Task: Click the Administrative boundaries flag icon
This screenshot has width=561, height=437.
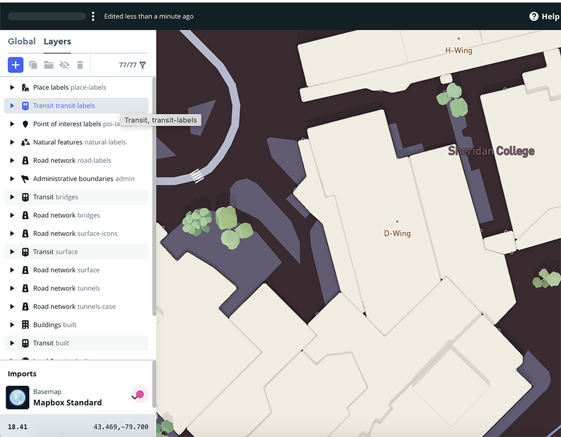Action: coord(25,179)
